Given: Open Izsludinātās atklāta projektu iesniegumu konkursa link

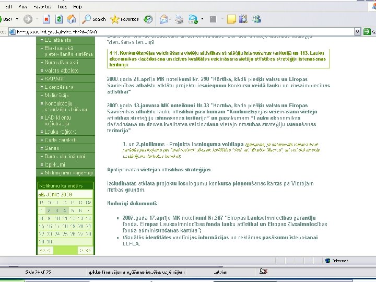Looking at the screenshot, I should point(210,186).
